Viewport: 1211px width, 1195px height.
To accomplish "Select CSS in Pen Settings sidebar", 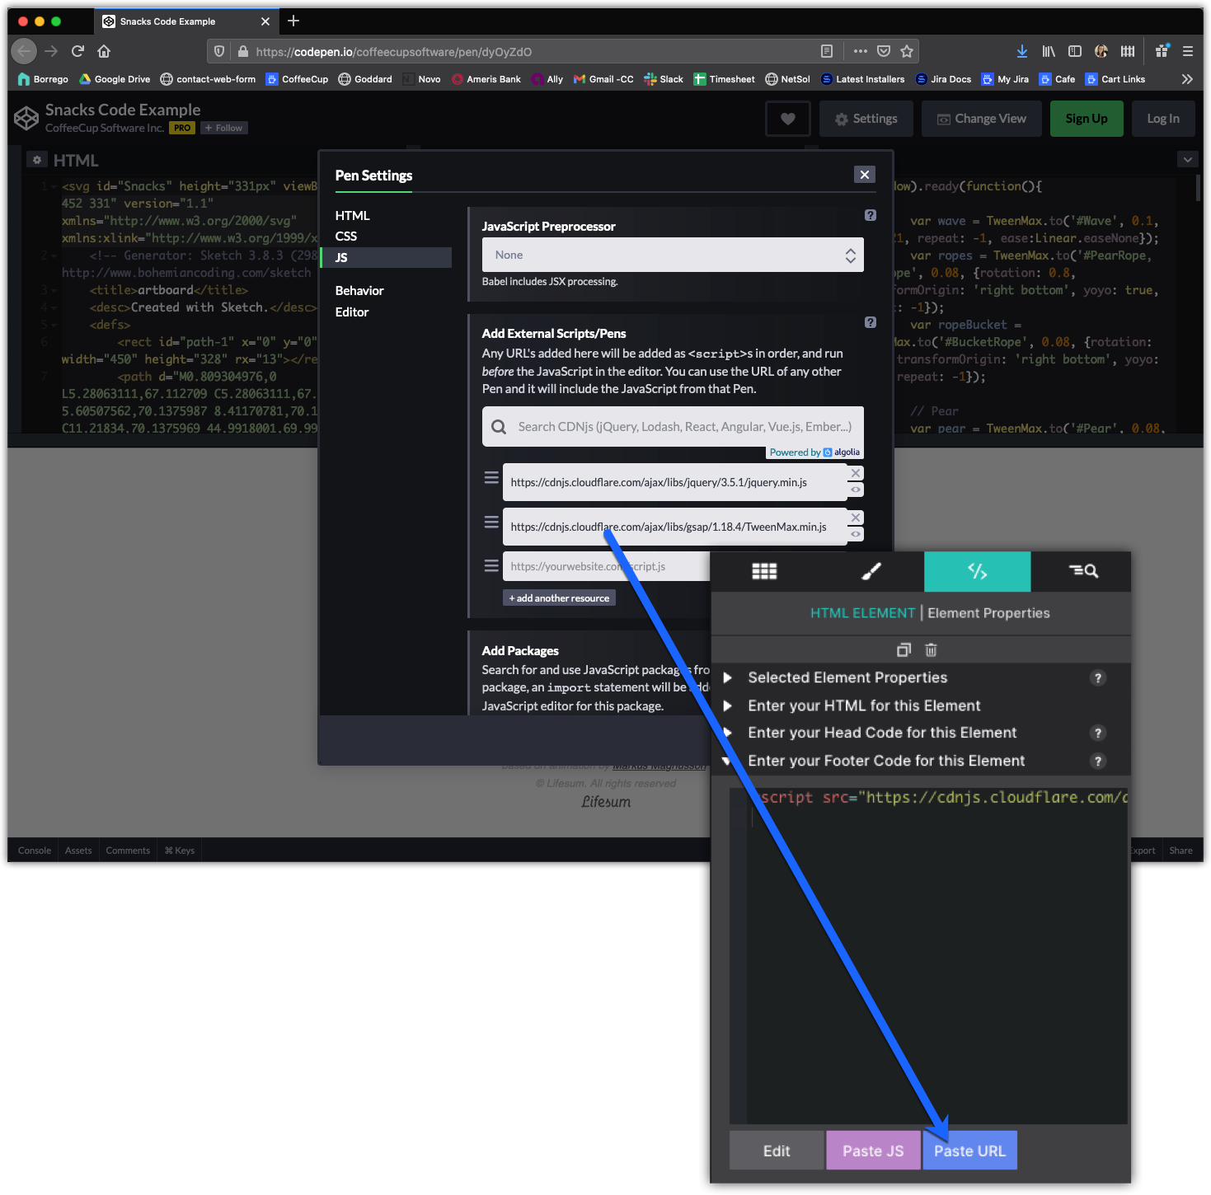I will (x=346, y=236).
